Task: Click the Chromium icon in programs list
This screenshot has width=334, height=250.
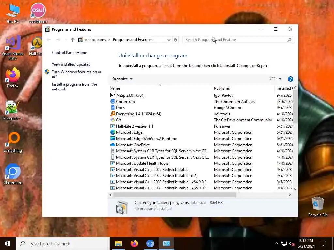Action: 113,102
